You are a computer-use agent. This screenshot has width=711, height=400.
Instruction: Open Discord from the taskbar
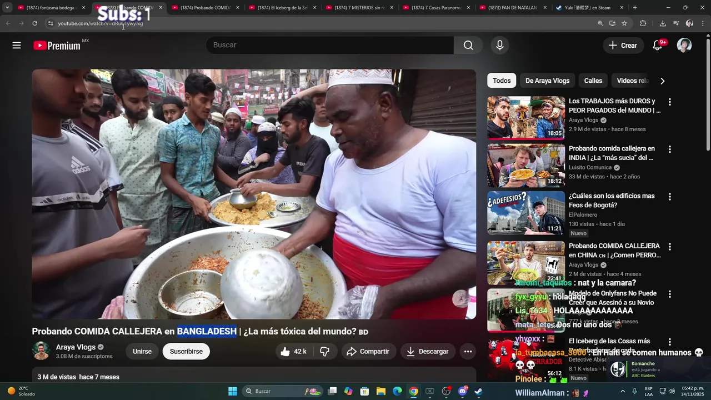pos(462,391)
